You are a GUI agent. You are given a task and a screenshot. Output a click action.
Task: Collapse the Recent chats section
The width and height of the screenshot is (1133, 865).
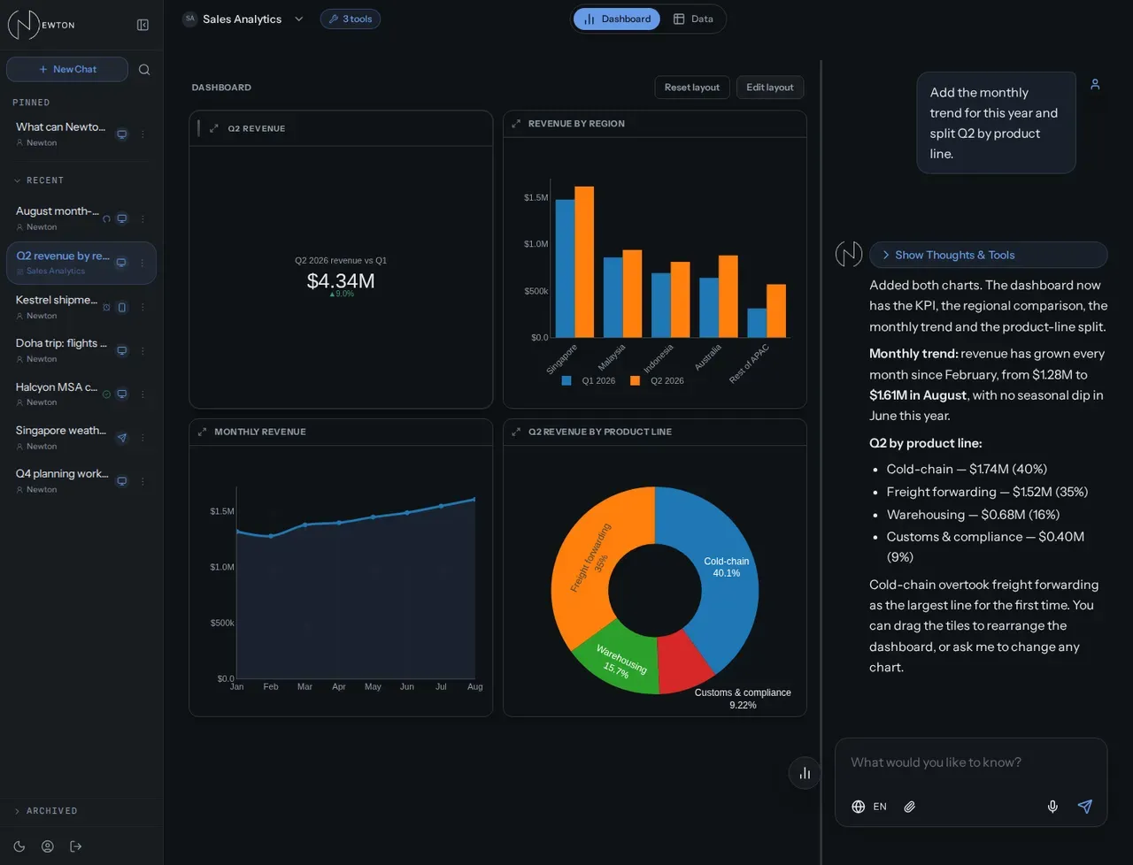39,180
